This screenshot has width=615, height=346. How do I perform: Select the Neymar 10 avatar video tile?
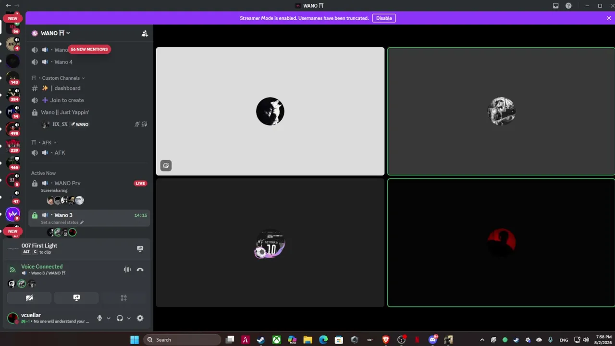coord(270,243)
